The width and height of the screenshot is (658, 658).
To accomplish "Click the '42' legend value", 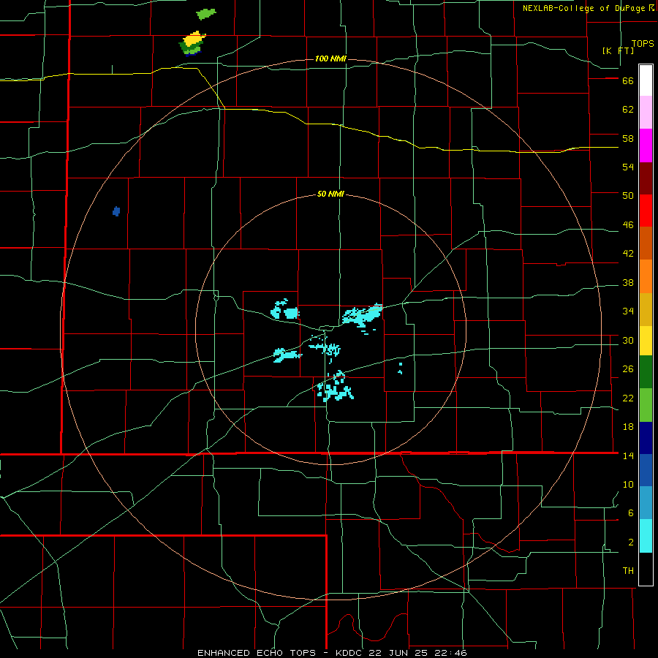I will click(x=628, y=254).
